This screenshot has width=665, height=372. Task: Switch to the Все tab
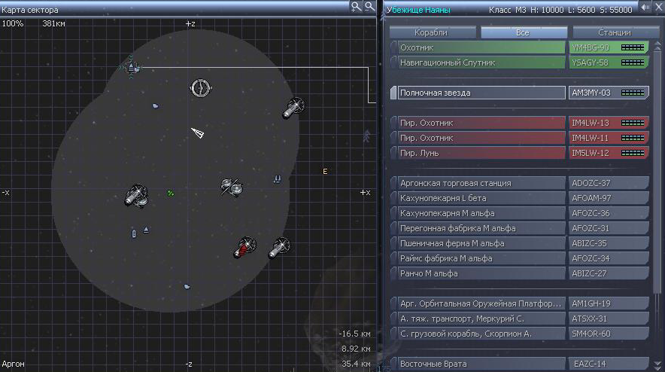(x=524, y=32)
